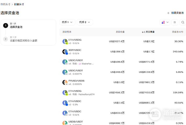Image resolution: width=186 pixels, height=125 pixels.
Task: Click APR value 104.04%
Action: tap(178, 93)
